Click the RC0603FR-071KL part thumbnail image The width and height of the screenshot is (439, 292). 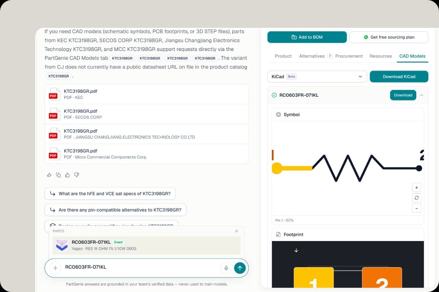(62, 245)
